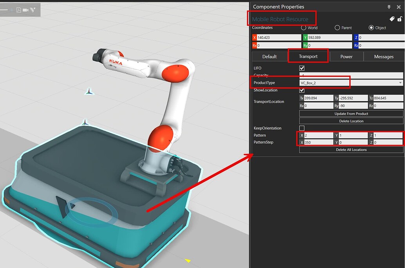Viewport: 405px width, 268px height.
Task: Open the PDF export icon in viewport toolbar
Action: (x=18, y=10)
